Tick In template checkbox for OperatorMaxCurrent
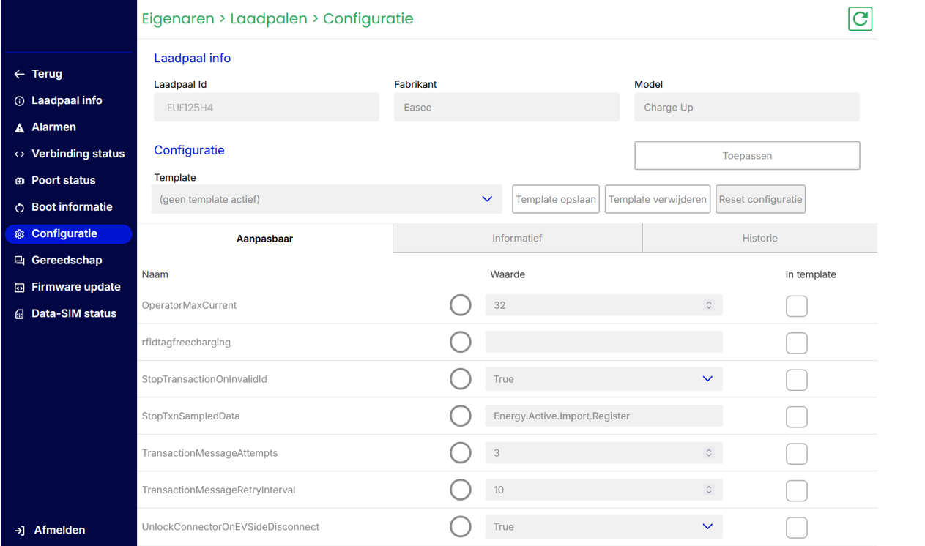 [796, 306]
